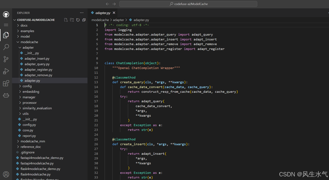
Task: Click the New File icon in Explorer
Action: click(66, 20)
